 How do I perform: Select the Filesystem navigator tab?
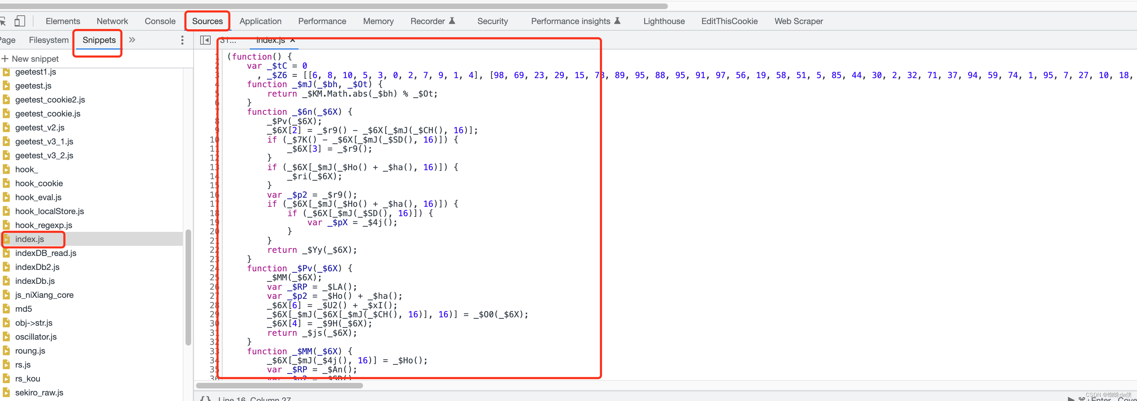click(x=48, y=40)
